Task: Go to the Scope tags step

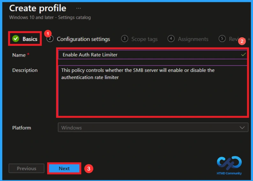Action: click(x=139, y=39)
